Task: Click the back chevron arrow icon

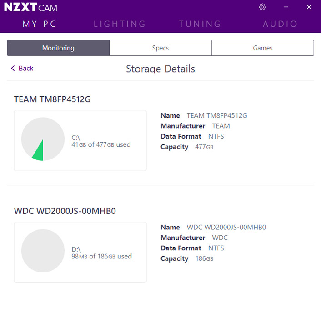Action: (x=13, y=68)
